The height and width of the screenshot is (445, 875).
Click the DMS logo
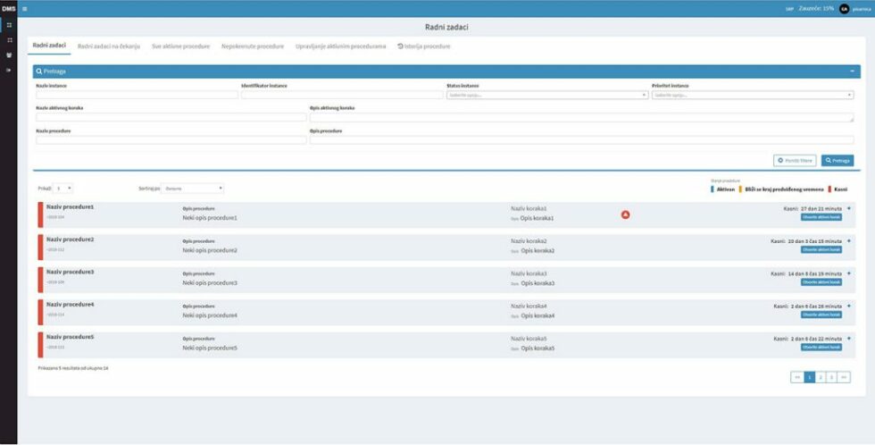pos(8,9)
